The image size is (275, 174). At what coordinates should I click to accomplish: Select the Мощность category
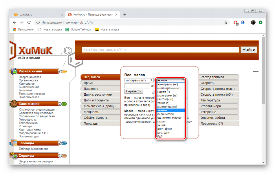point(101,112)
